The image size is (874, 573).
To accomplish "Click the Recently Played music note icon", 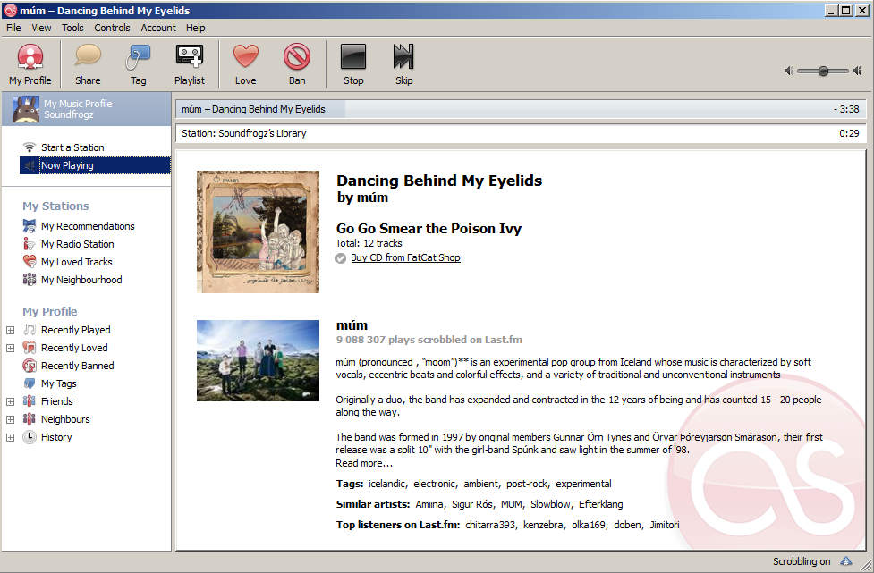I will pyautogui.click(x=30, y=330).
